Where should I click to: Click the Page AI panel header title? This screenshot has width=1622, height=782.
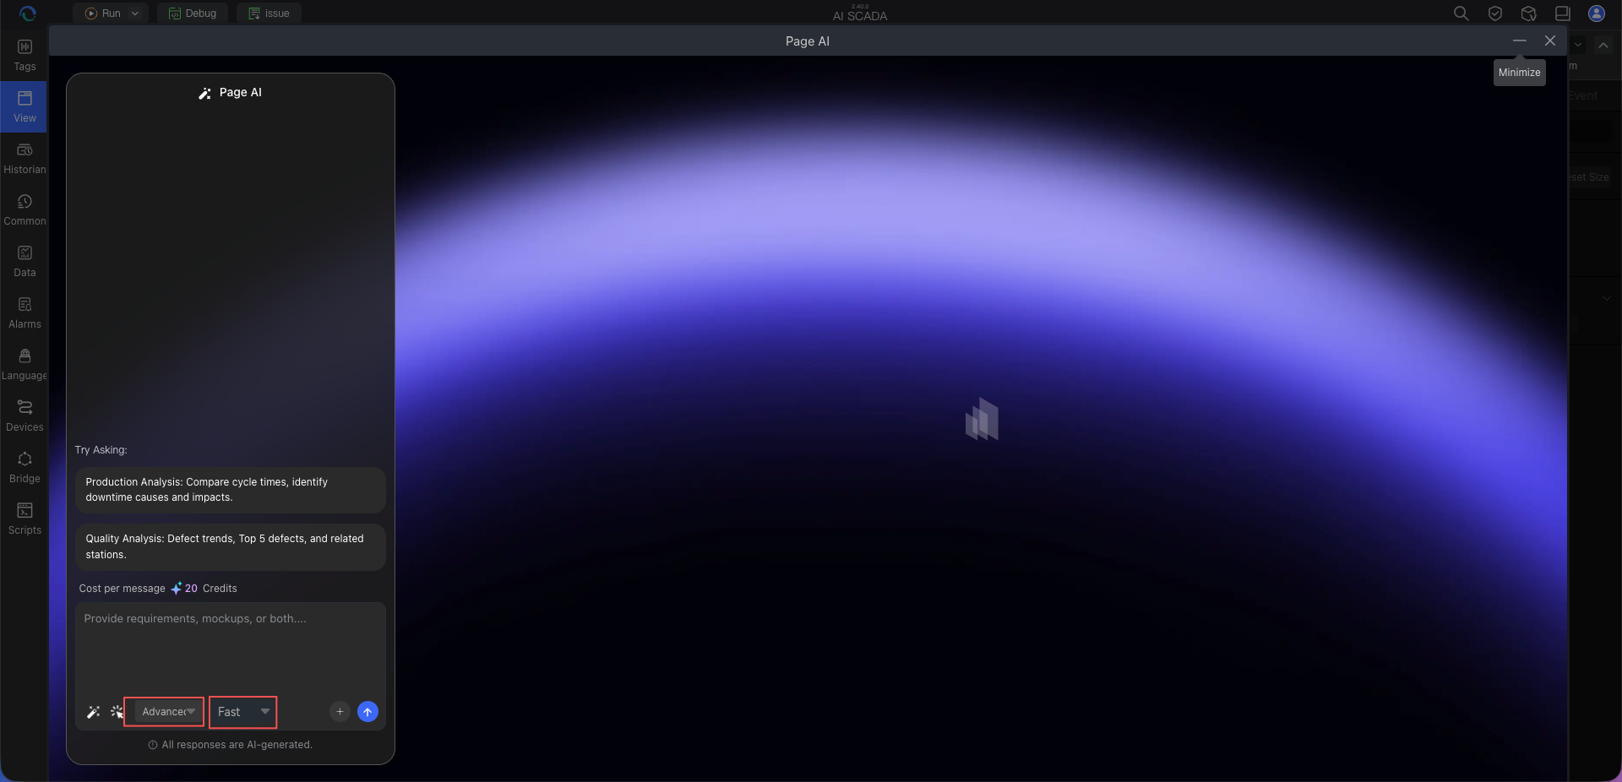(x=231, y=93)
